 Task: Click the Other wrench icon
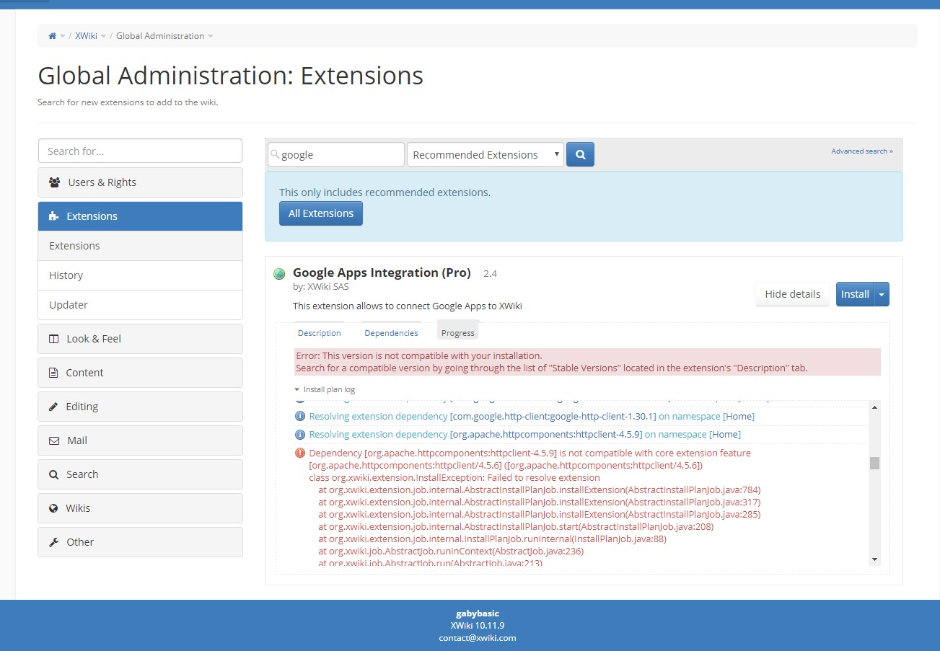tap(53, 542)
